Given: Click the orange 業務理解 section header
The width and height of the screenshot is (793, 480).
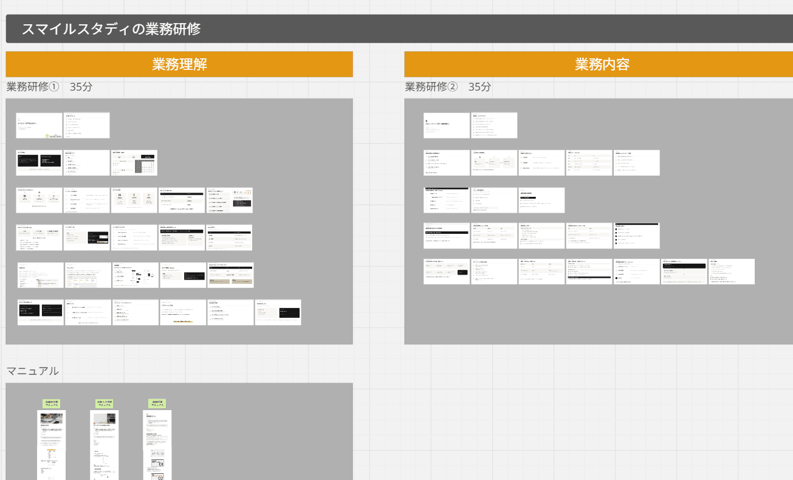Looking at the screenshot, I should pos(179,64).
